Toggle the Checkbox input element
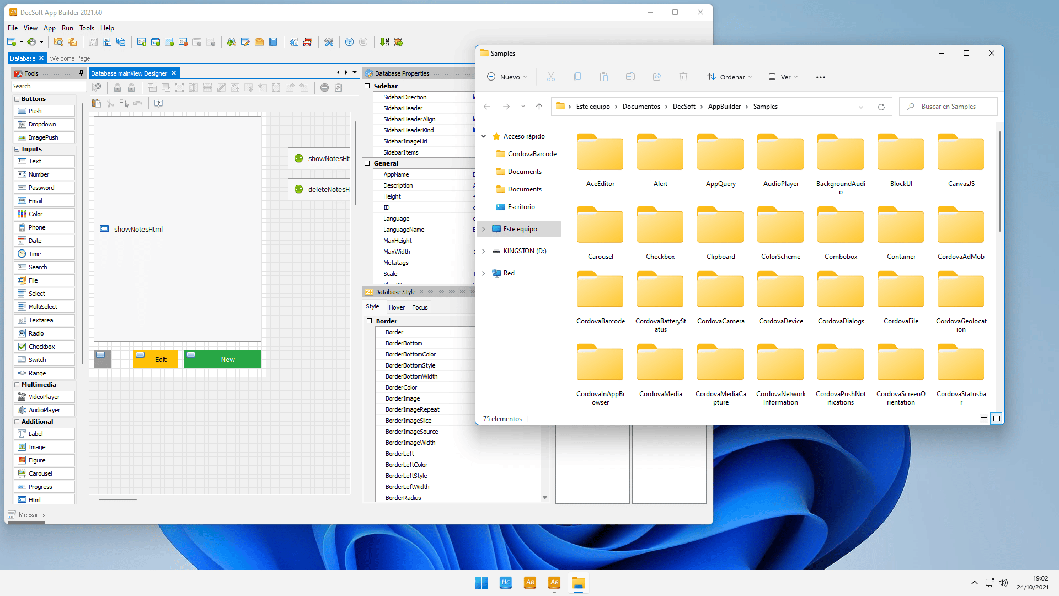The height and width of the screenshot is (596, 1059). [x=41, y=347]
